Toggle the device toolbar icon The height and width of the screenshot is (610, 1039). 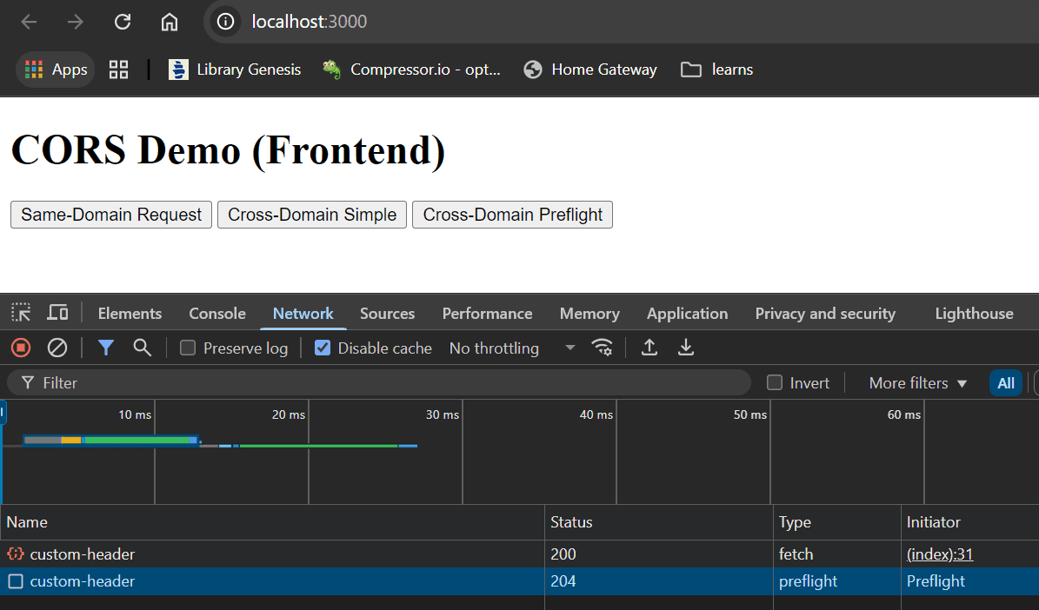[x=58, y=313]
